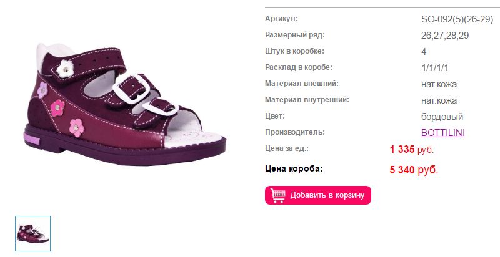Click the Материал внешний label
The height and width of the screenshot is (257, 500).
click(x=302, y=84)
